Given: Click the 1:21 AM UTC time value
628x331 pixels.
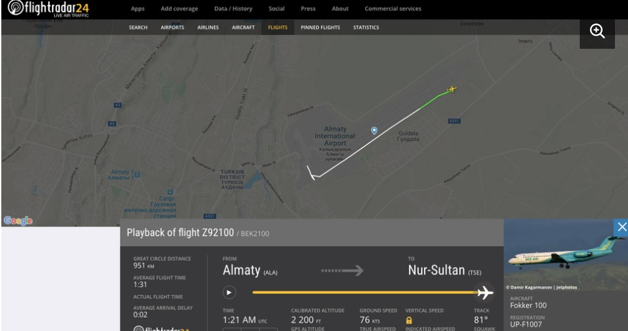Looking at the screenshot, I should (245, 320).
